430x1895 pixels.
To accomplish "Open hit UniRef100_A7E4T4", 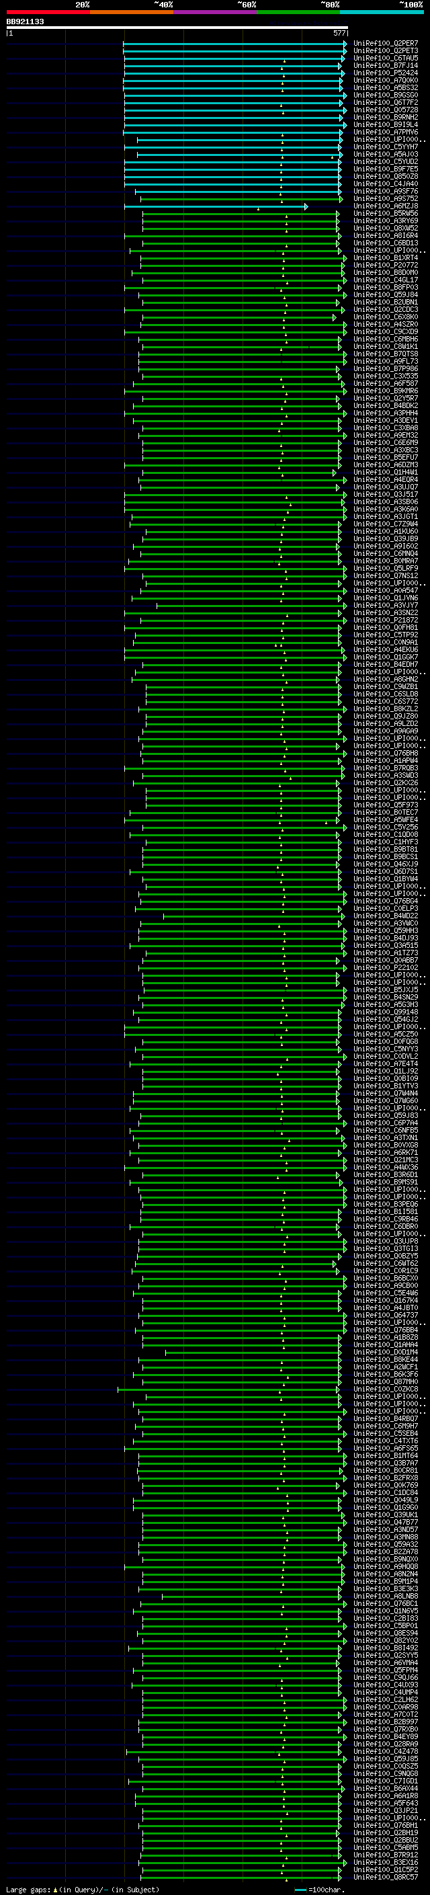I will [386, 1064].
